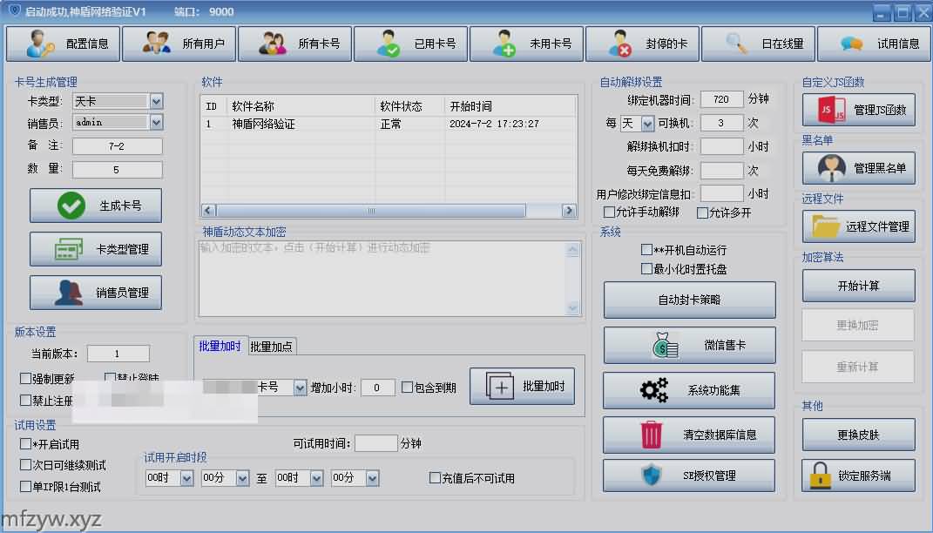This screenshot has height=533, width=933.
Task: Expand the 卡类型 dropdown showing 天卡
Action: tap(156, 101)
